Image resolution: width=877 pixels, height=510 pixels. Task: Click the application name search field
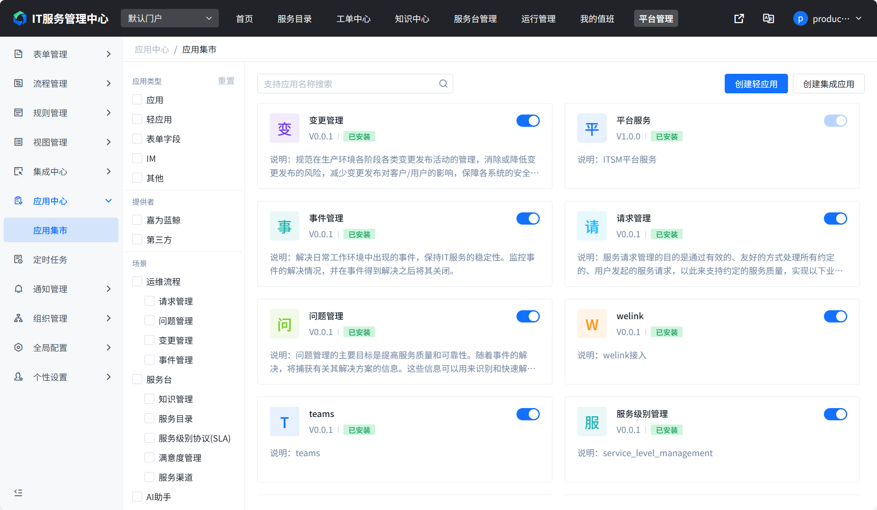tap(347, 84)
